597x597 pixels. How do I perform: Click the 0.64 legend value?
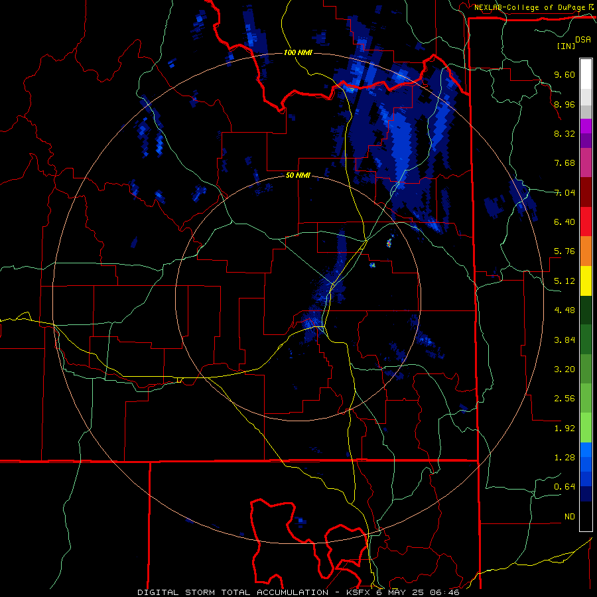[564, 487]
